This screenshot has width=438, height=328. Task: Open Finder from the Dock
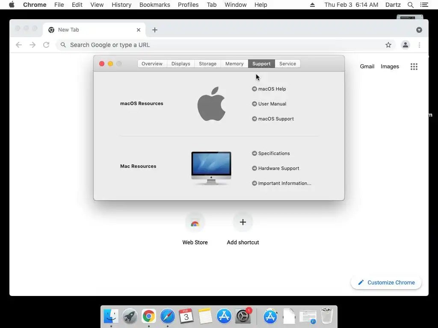tap(111, 316)
